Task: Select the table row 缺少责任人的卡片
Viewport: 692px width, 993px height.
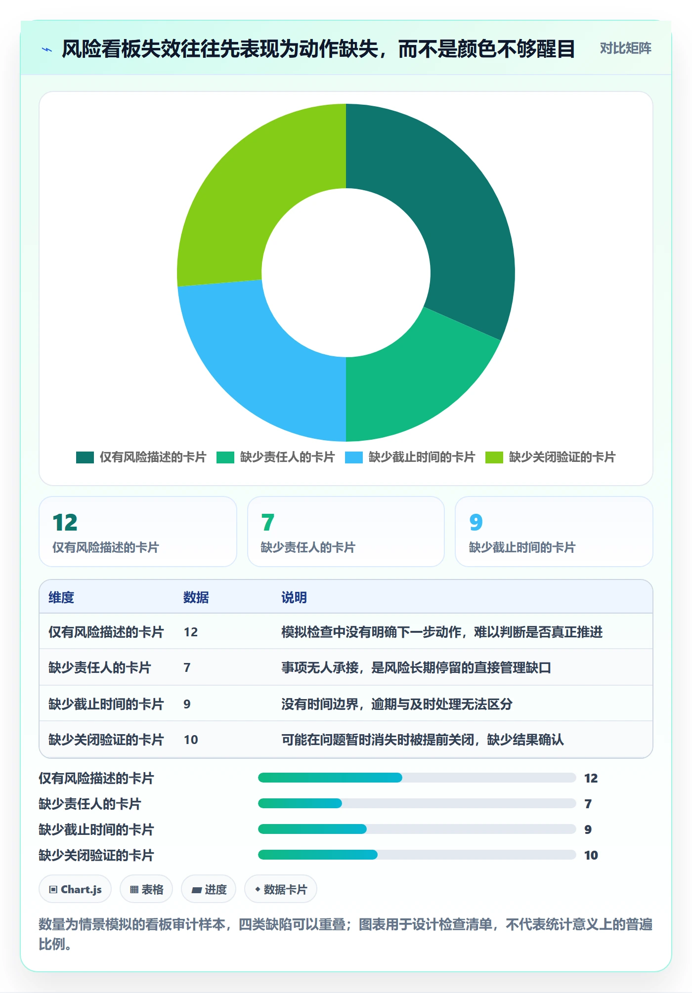Action: (x=346, y=667)
